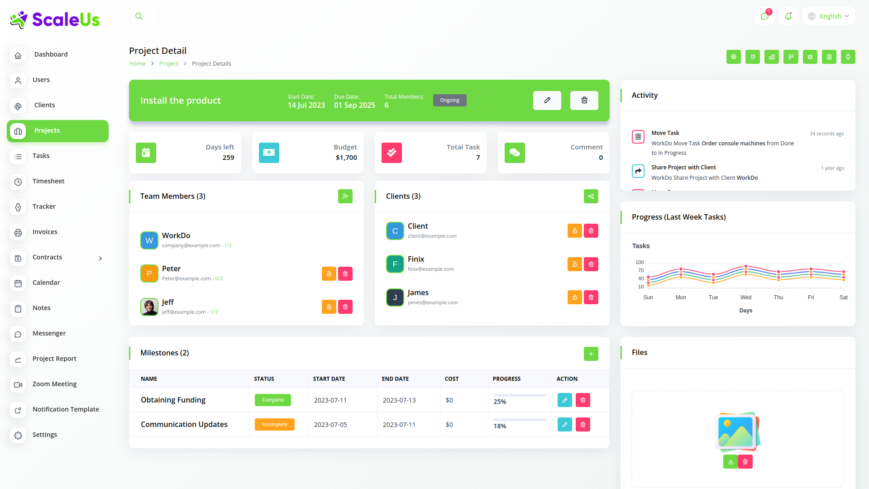The width and height of the screenshot is (869, 489).
Task: Open the notification bell dropdown
Action: [788, 16]
